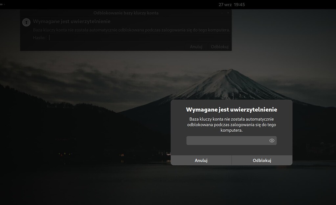336x205 pixels.
Task: Click the empty center of the top panel
Action: 131,5
